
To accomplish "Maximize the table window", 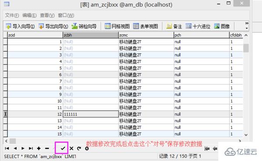I will pyautogui.click(x=228, y=3).
